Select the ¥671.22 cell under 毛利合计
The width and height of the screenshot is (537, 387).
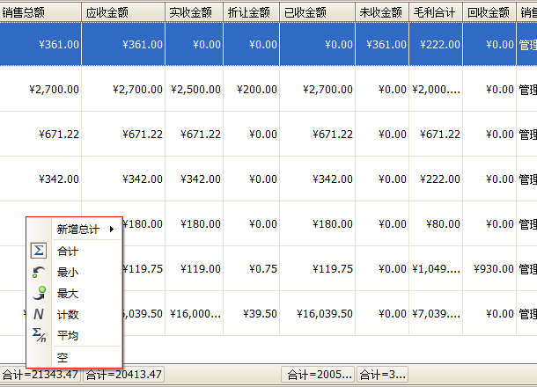point(436,135)
